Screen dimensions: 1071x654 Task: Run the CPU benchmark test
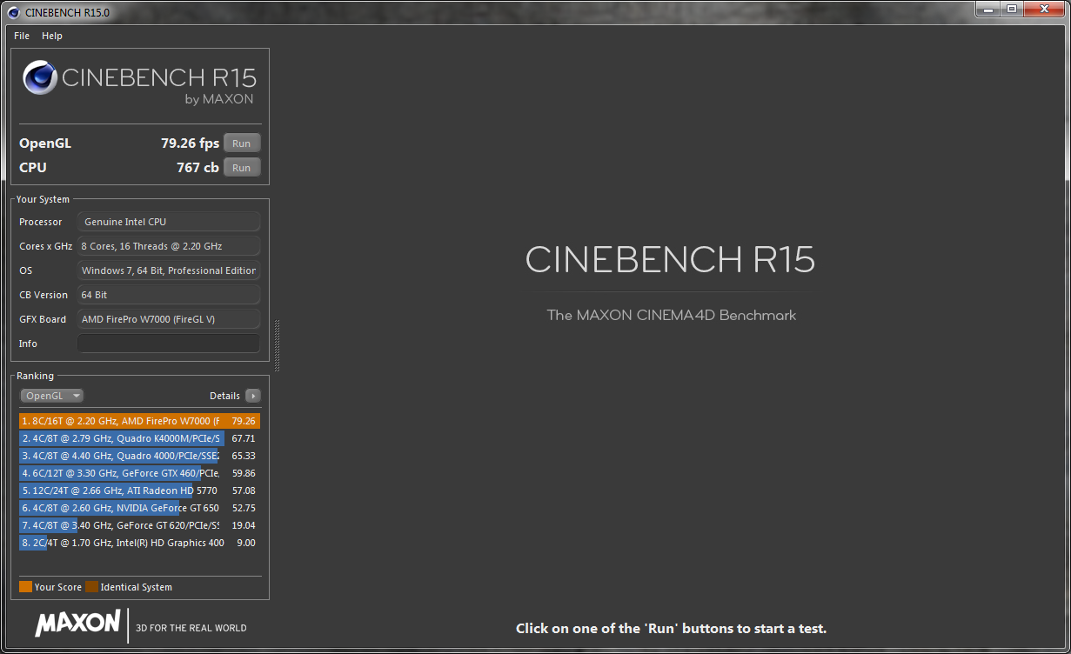click(242, 168)
